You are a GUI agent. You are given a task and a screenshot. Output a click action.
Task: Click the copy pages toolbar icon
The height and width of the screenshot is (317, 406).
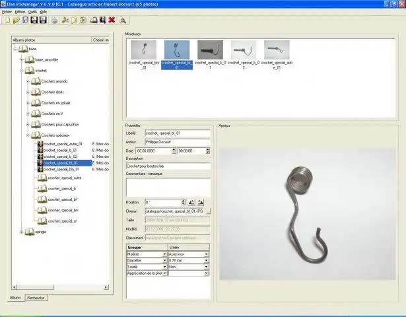pos(74,20)
